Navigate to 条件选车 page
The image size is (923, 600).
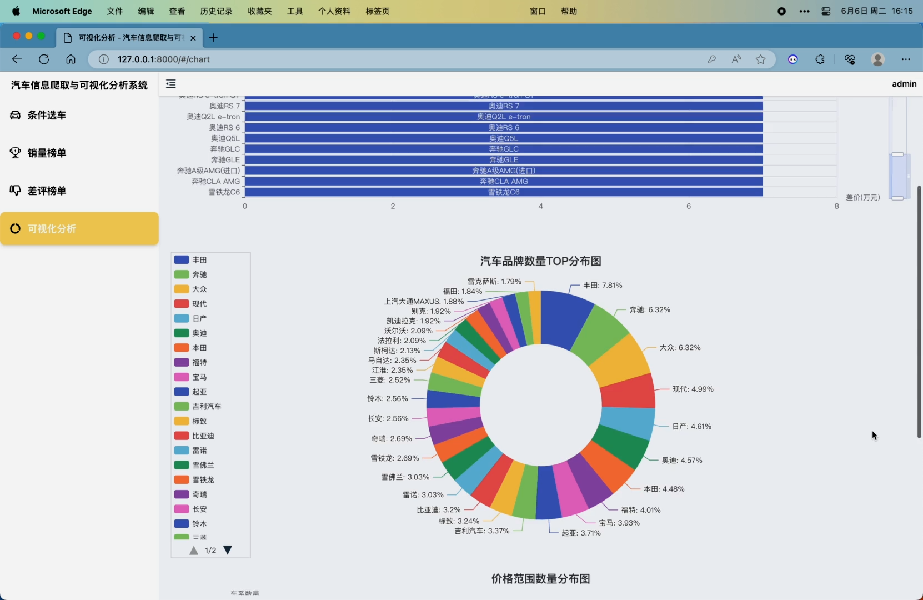(x=79, y=115)
